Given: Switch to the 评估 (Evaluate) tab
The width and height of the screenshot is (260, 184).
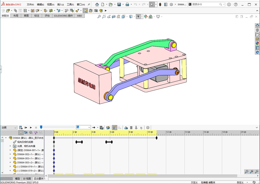Looking at the screenshot, I should point(47,15).
